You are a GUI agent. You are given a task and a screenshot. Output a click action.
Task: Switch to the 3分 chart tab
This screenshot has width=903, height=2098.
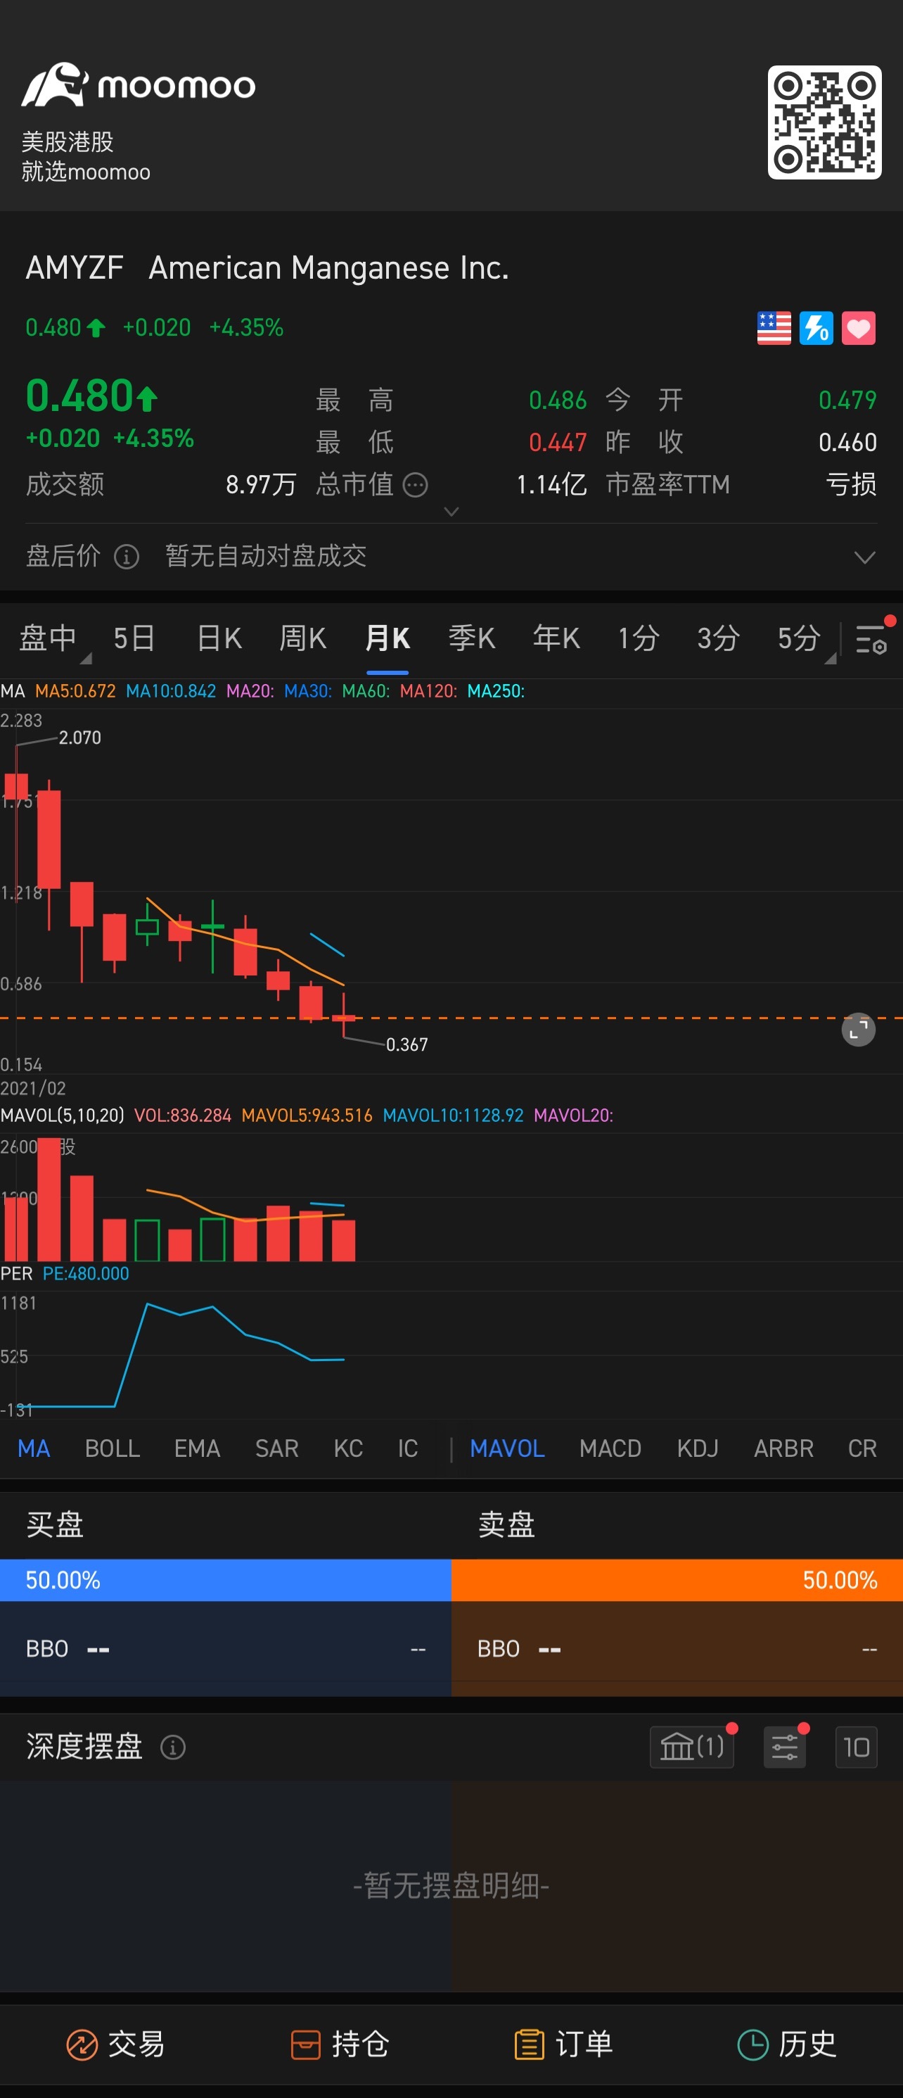[x=718, y=638]
